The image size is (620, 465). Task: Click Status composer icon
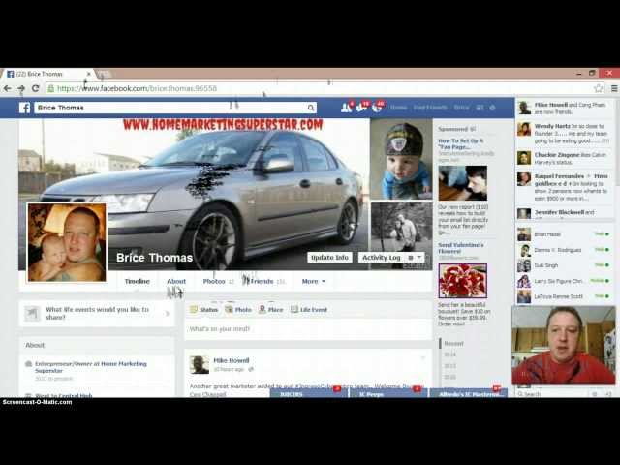194,310
